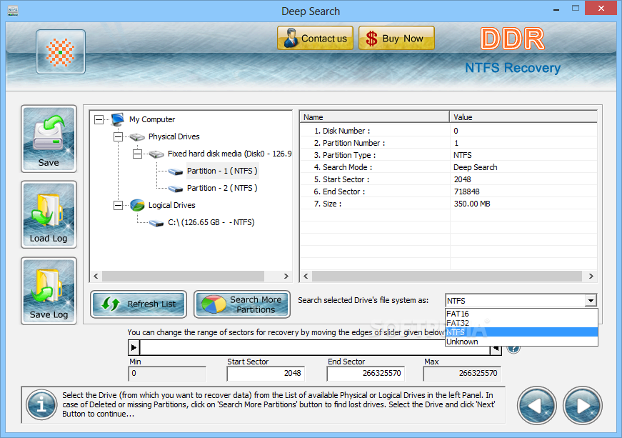Choose Unknown from the dropdown list
622x438 pixels.
(521, 342)
